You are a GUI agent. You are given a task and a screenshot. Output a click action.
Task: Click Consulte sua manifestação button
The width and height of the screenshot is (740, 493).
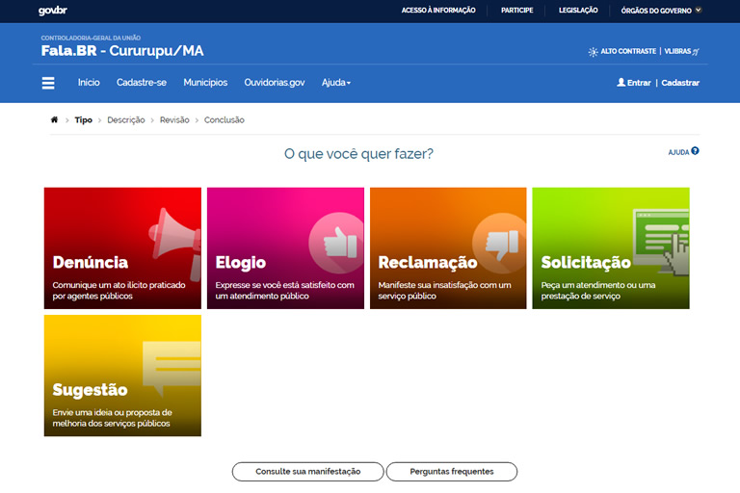pyautogui.click(x=307, y=472)
